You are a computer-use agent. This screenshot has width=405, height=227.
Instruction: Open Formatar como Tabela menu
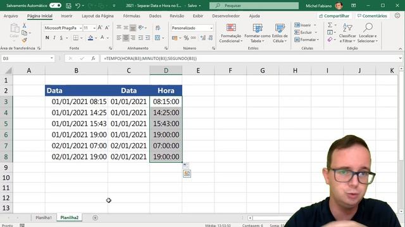coord(258,33)
